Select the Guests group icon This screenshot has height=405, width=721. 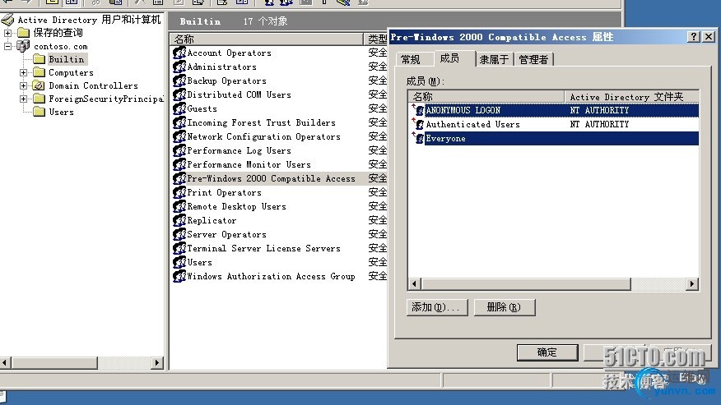point(179,108)
